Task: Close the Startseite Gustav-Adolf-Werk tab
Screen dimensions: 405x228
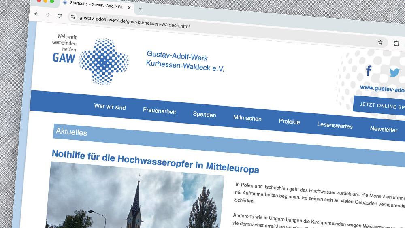Action: click(x=129, y=8)
